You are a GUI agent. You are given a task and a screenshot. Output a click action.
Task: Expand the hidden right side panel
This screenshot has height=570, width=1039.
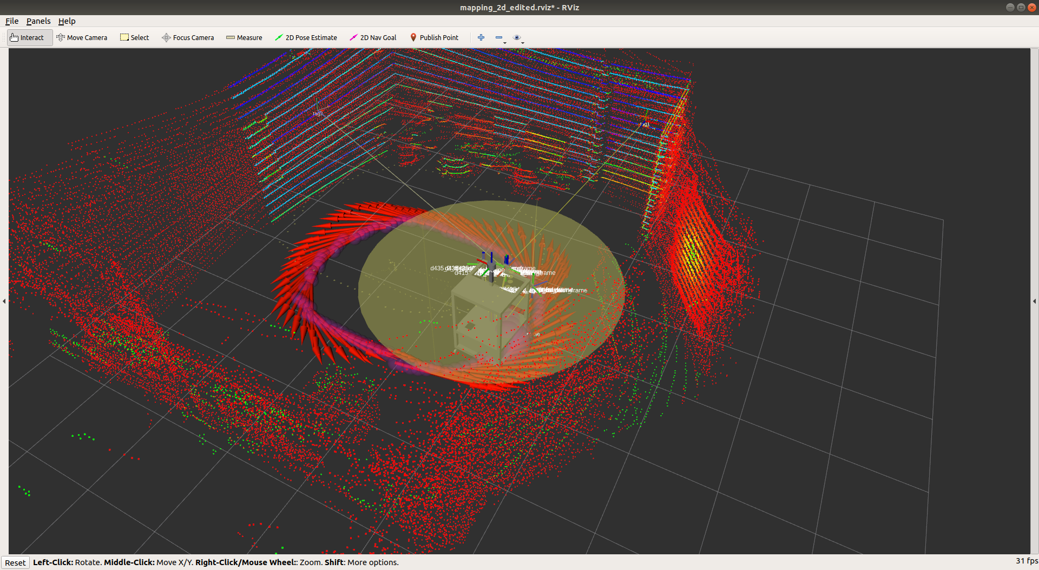(1035, 301)
